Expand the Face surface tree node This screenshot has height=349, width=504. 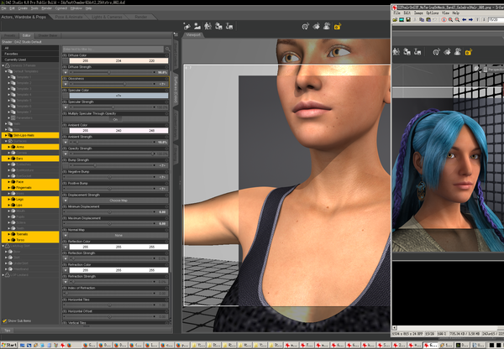click(x=8, y=182)
